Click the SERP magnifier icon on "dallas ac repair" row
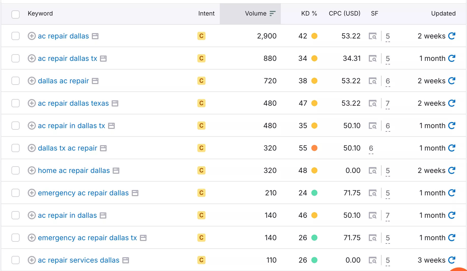Viewport: 467px width, 271px height. click(x=372, y=81)
